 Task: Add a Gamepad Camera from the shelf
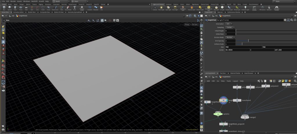pyautogui.click(x=276, y=8)
